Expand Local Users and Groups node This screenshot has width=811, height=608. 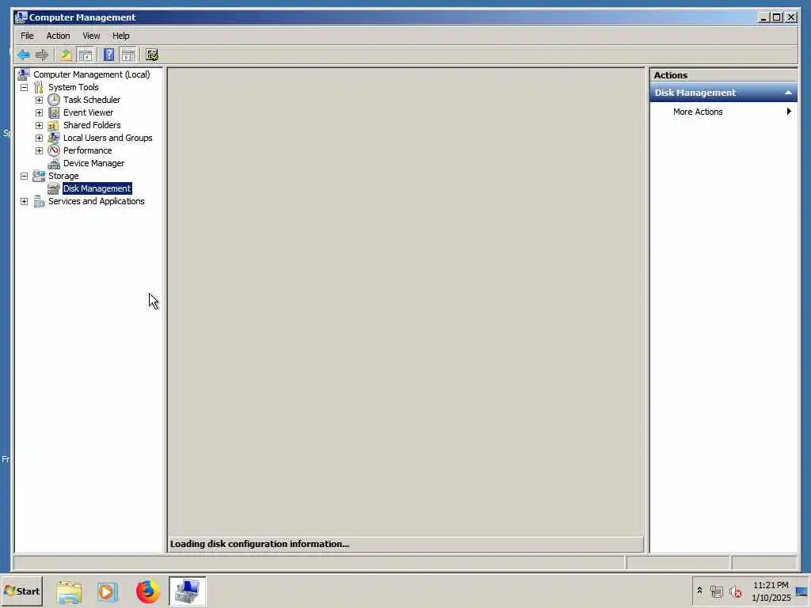pos(40,138)
